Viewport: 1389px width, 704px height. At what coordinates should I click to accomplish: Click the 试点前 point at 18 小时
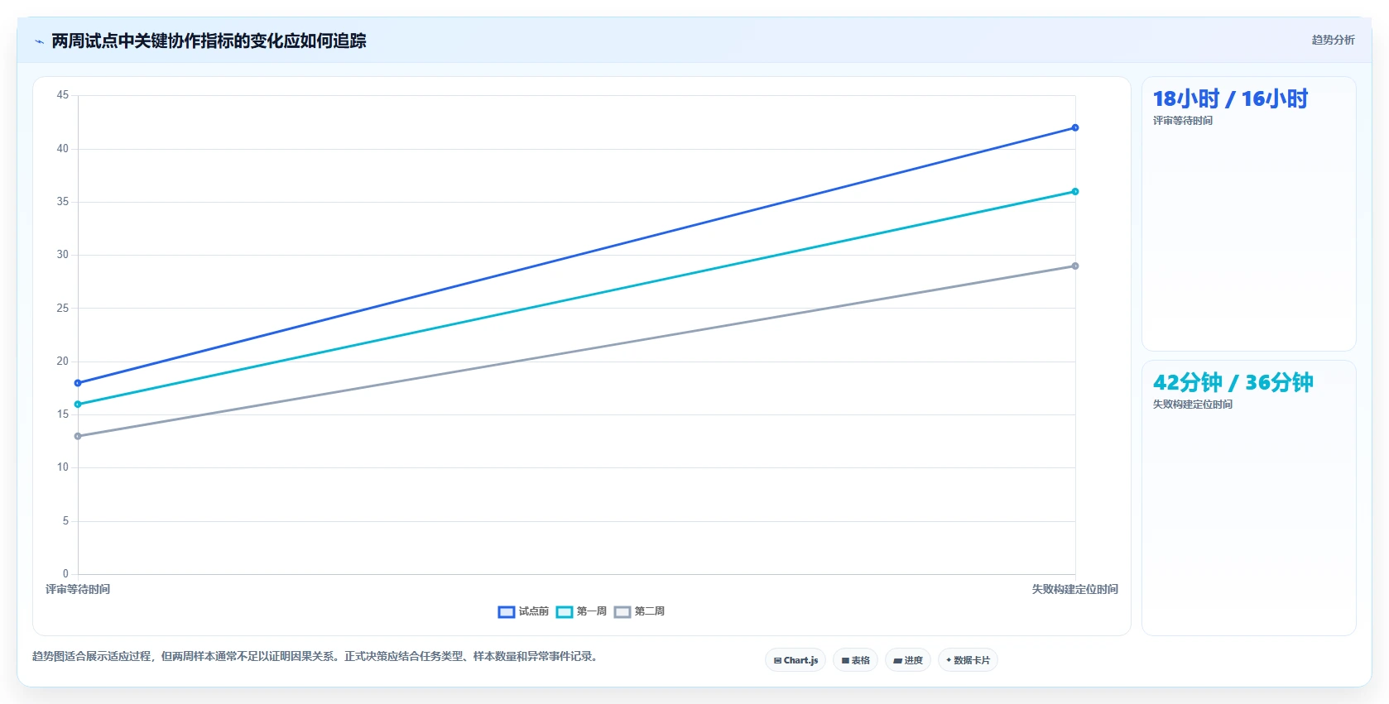tap(78, 383)
